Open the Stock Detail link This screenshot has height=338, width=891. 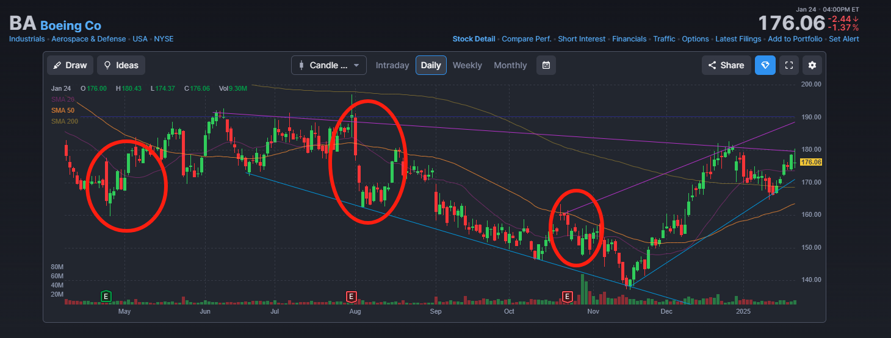pos(474,39)
